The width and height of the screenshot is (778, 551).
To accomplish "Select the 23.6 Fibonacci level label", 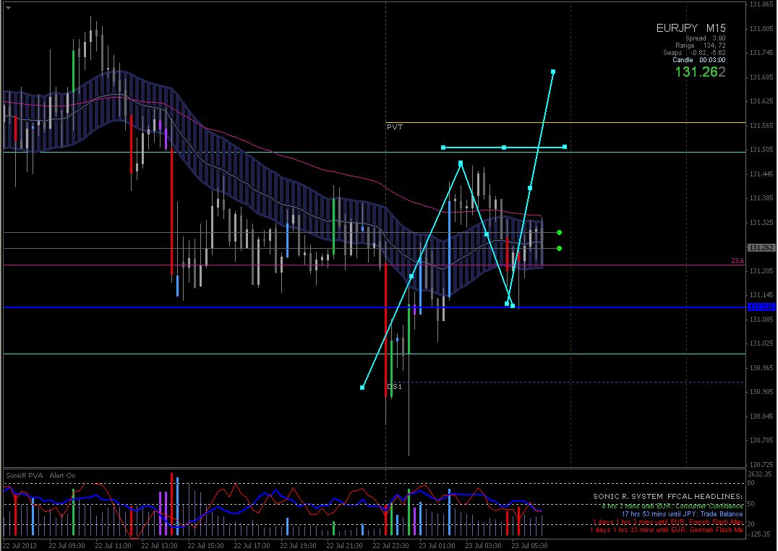I will (x=738, y=261).
